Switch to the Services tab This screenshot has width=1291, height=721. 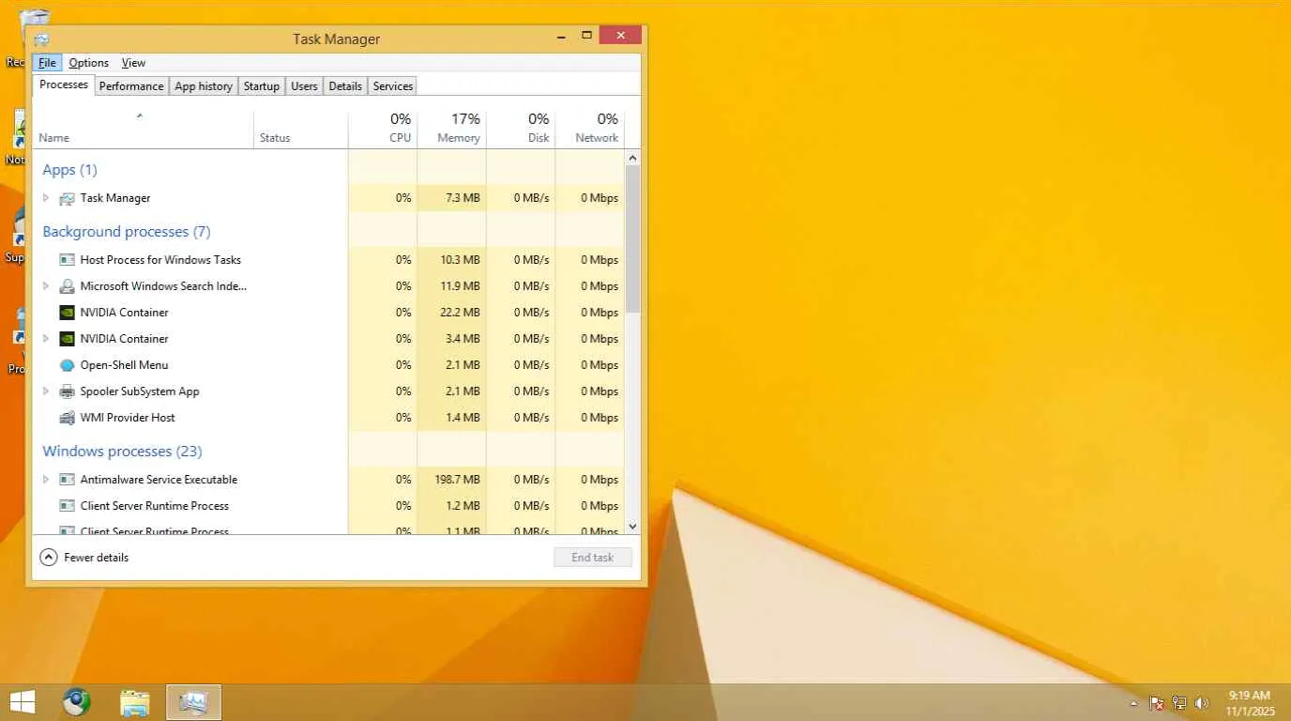tap(393, 86)
